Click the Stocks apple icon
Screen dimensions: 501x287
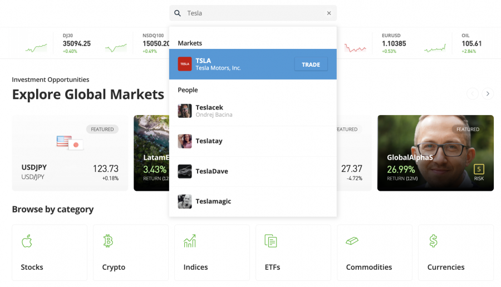[27, 241]
